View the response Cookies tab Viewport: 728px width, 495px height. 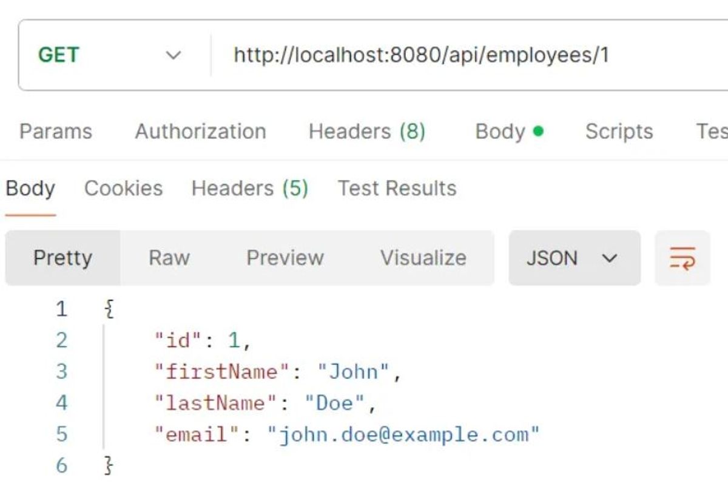(x=123, y=189)
